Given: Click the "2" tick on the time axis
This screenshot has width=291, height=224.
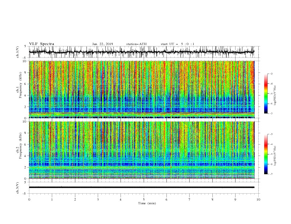Looking at the screenshot, I should pos(75,199).
